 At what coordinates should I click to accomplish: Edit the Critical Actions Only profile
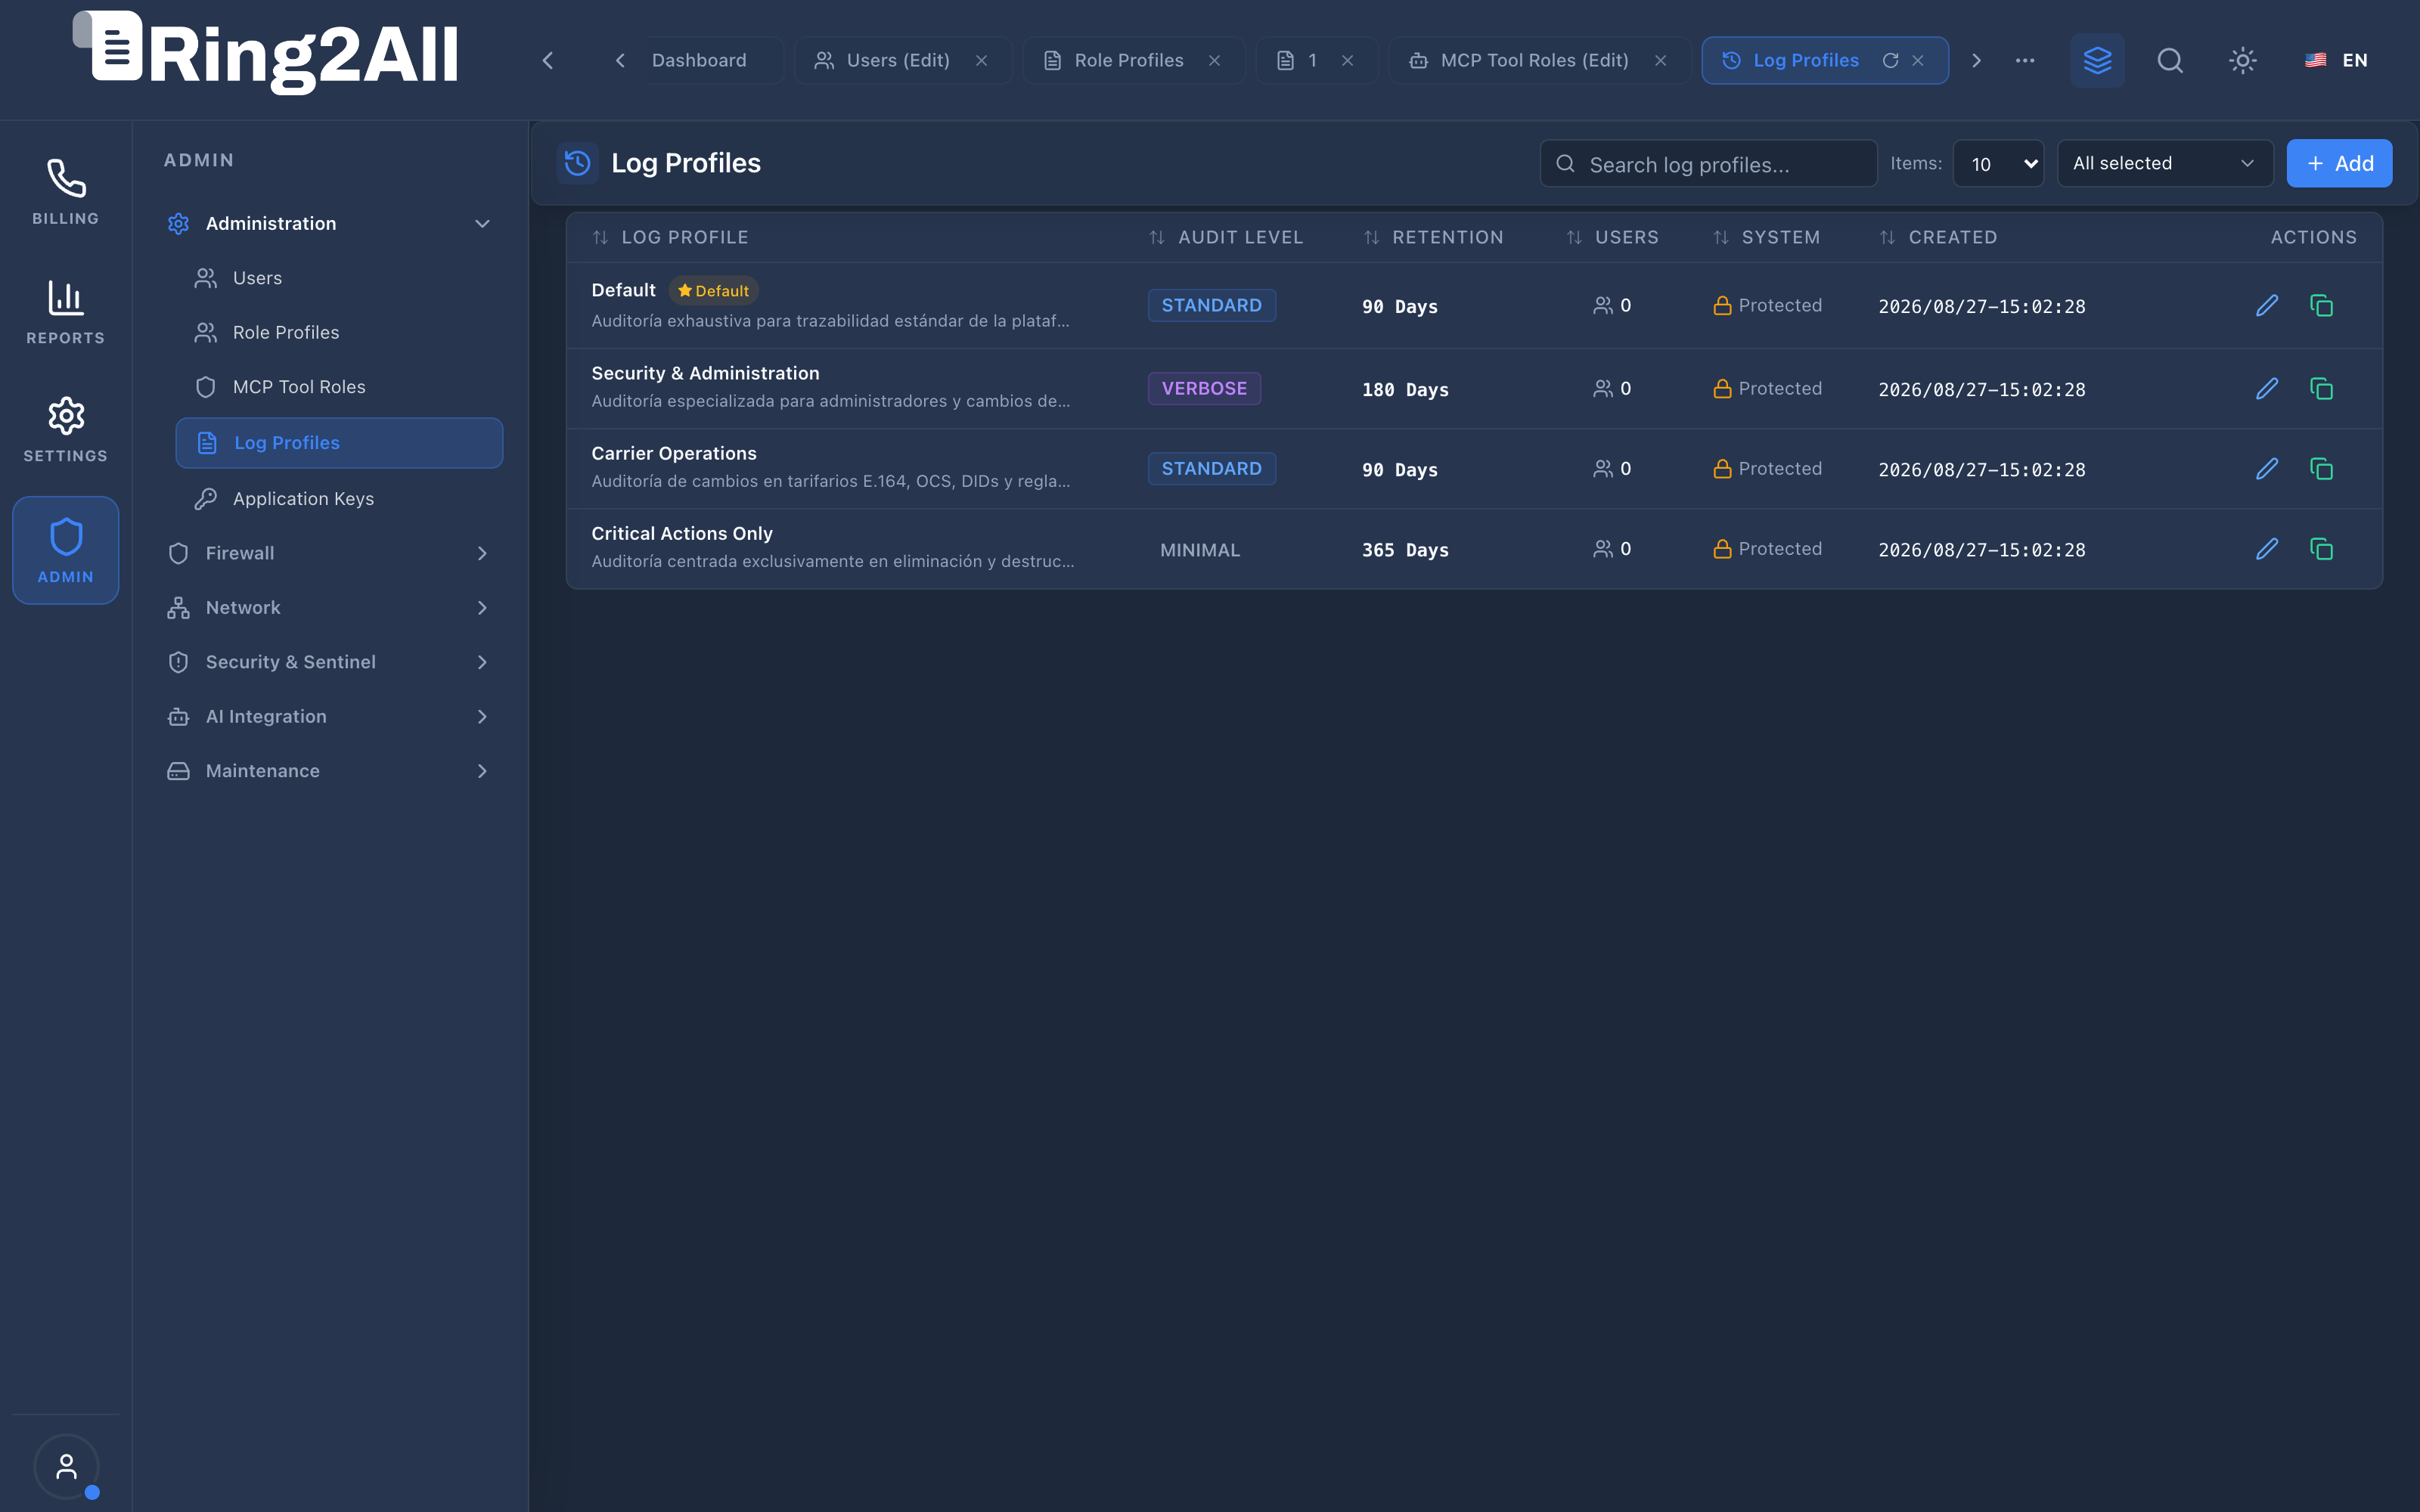coord(2267,548)
